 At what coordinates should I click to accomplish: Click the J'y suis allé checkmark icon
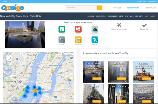(x=144, y=25)
